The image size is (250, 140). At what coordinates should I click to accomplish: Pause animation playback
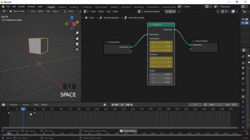pyautogui.click(x=122, y=105)
